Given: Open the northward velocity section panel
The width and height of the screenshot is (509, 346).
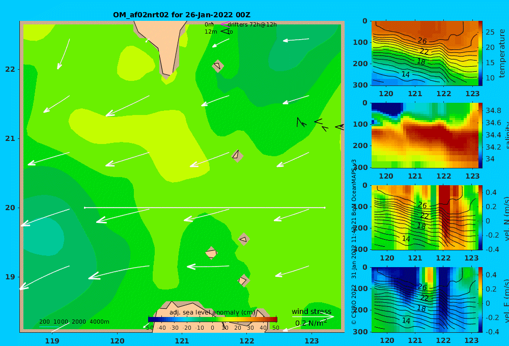Looking at the screenshot, I should (x=425, y=217).
